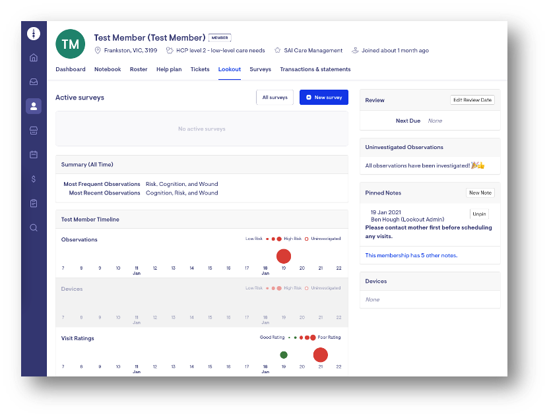
Task: Click the New Note button
Action: point(480,193)
